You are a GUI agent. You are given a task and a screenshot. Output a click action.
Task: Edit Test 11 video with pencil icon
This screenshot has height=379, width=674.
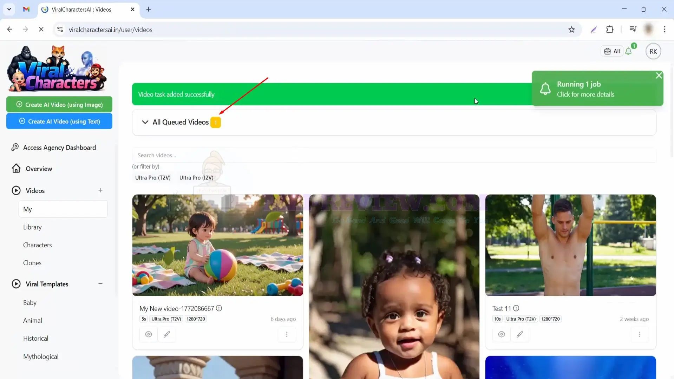520,334
